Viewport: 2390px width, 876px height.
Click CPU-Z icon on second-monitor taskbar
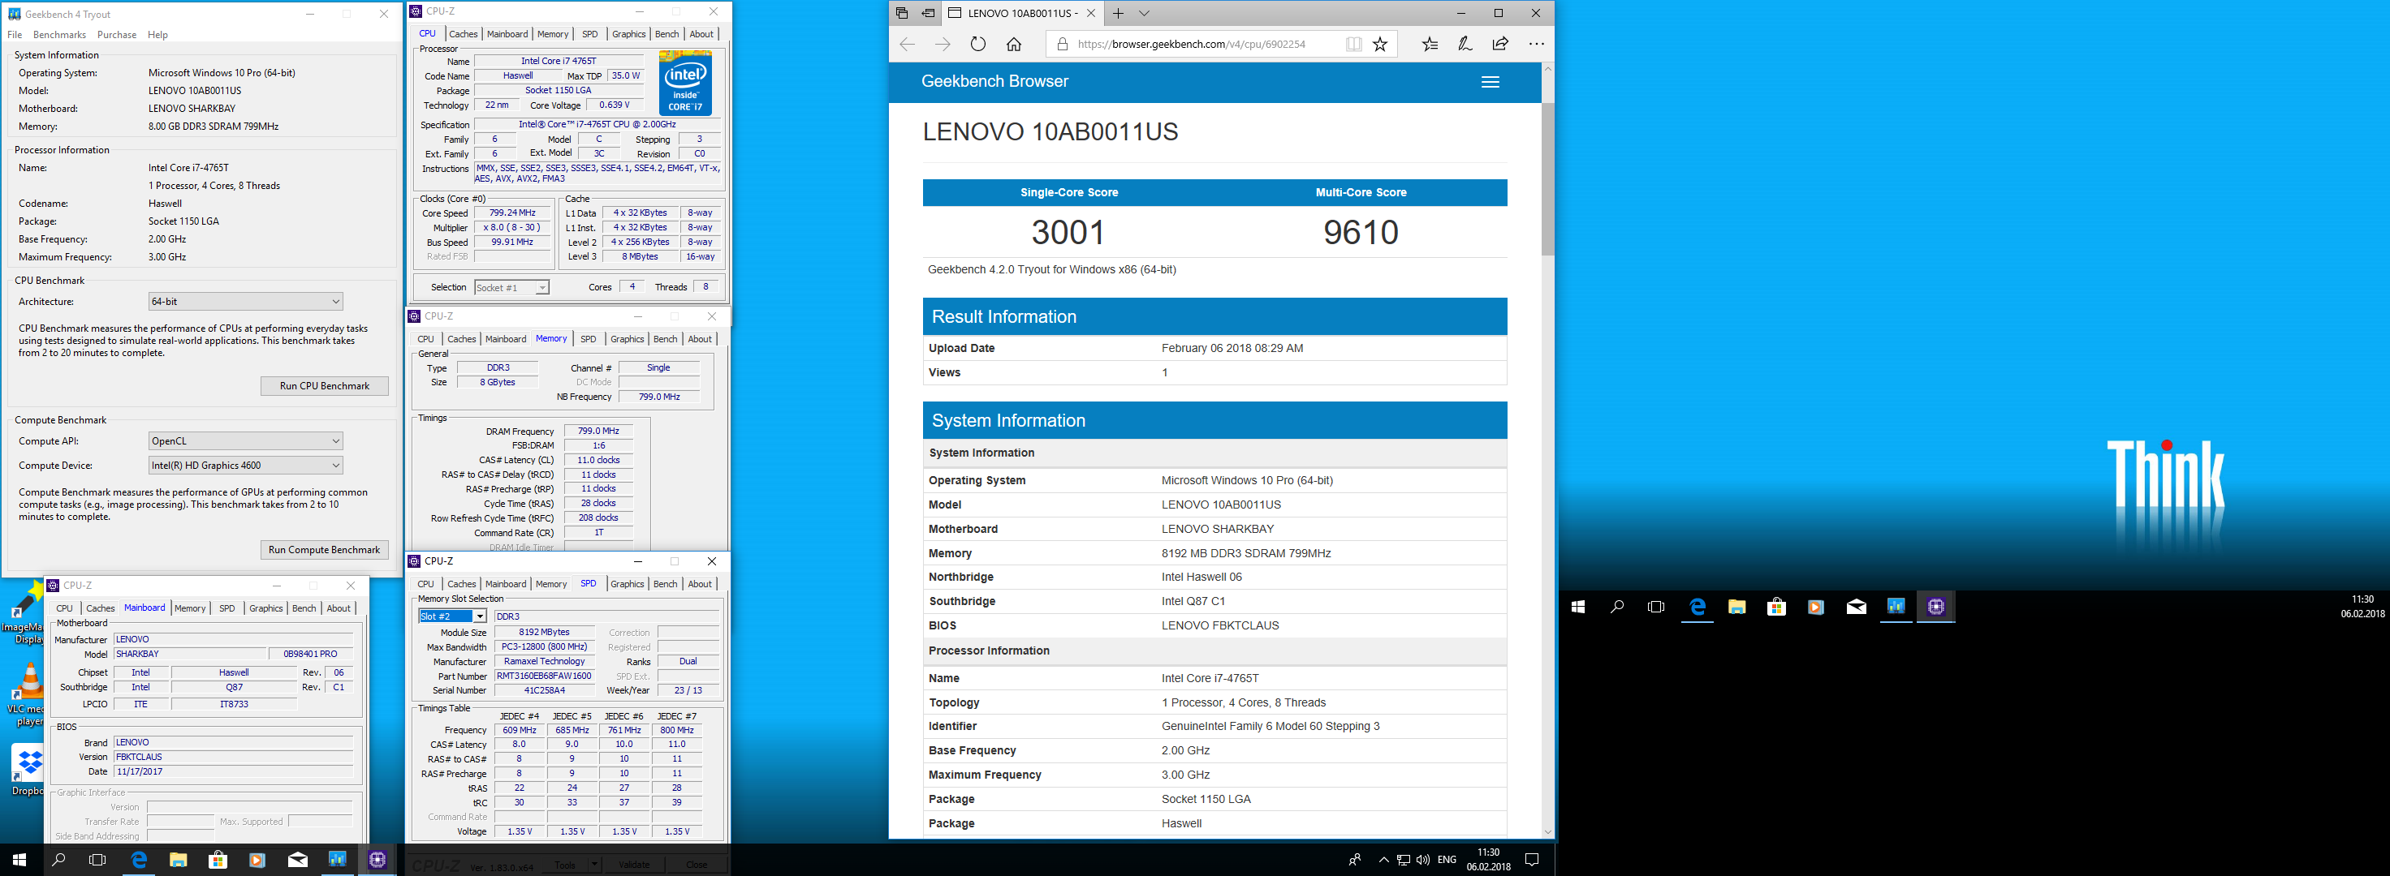[1936, 608]
